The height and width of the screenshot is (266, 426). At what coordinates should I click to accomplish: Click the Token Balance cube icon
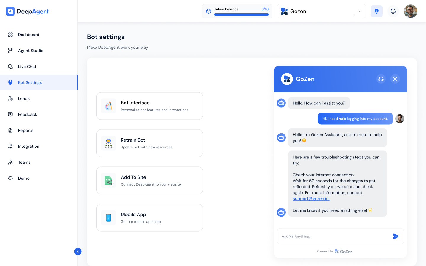click(x=209, y=11)
